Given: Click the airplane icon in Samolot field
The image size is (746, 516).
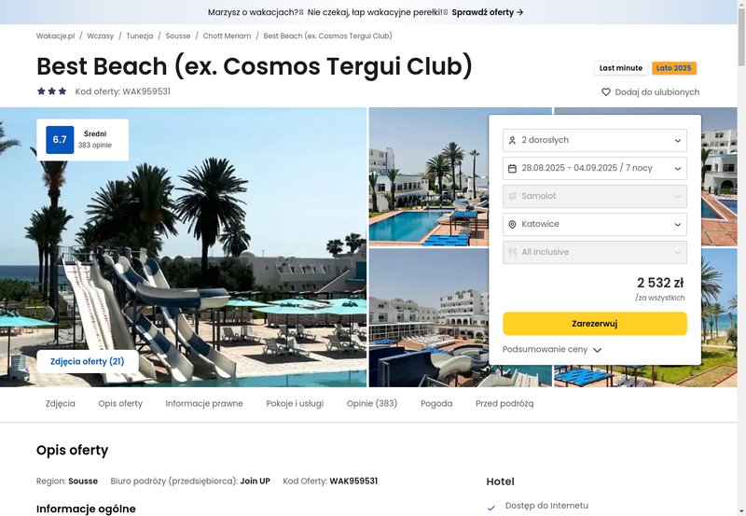Looking at the screenshot, I should pos(512,196).
